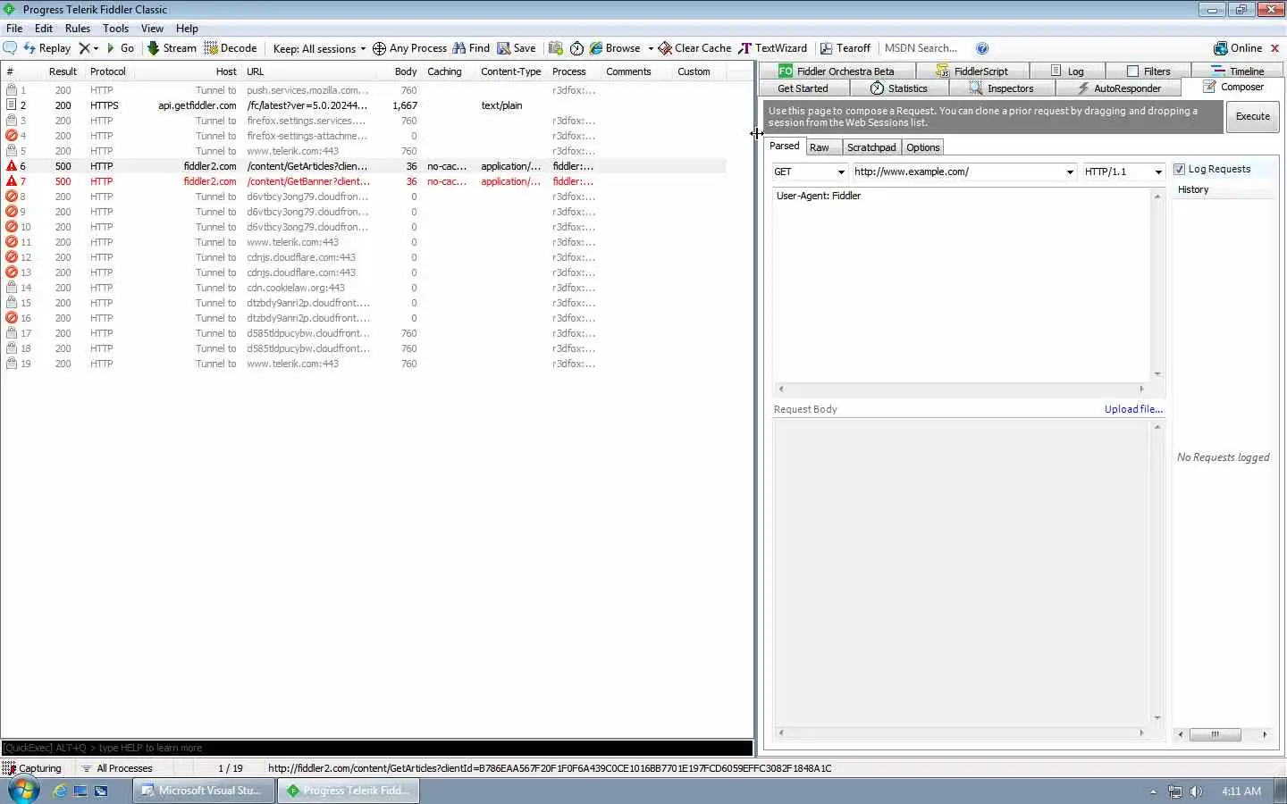Click the Any Process target icon
Viewport: 1287px width, 804px height.
click(x=379, y=48)
